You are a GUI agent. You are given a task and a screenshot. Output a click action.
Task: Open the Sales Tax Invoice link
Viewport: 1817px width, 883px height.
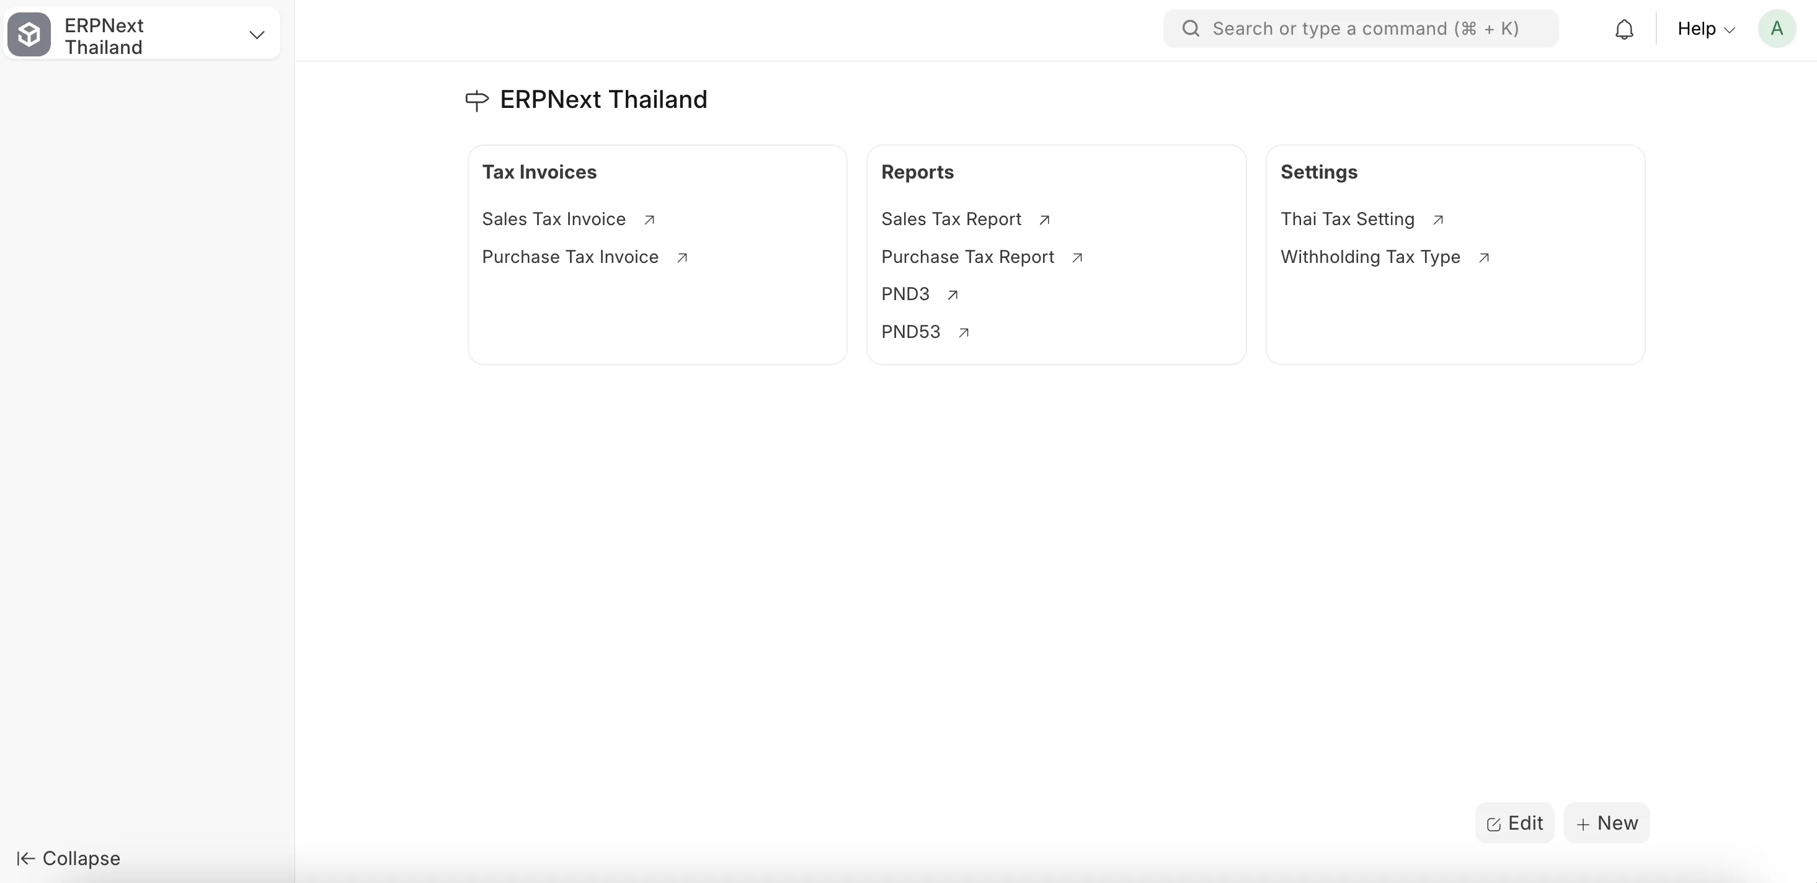pos(554,220)
